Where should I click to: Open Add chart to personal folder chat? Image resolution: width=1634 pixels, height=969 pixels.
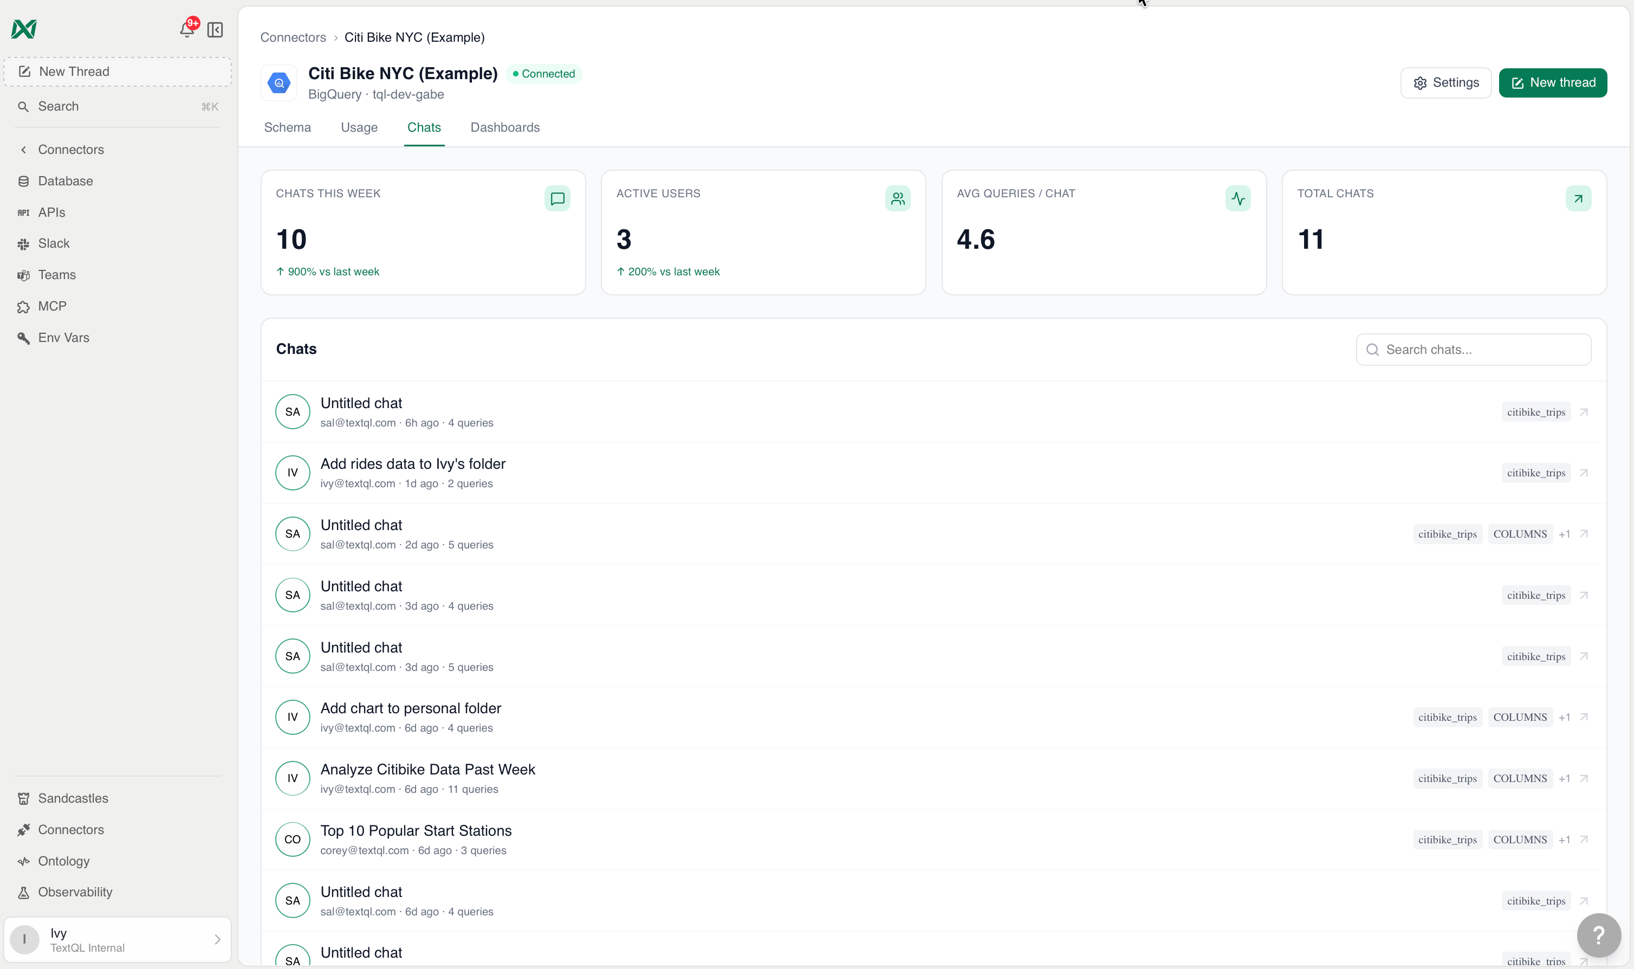point(933,717)
